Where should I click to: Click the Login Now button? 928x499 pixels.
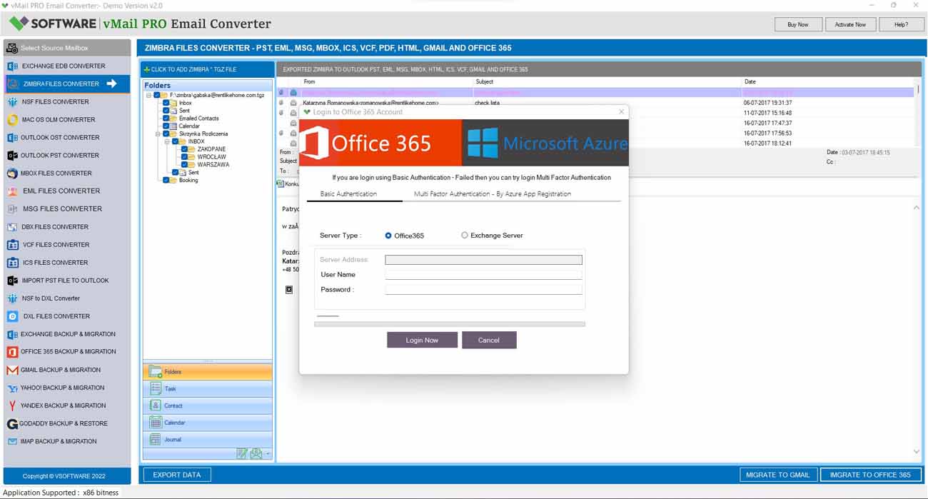tap(422, 340)
